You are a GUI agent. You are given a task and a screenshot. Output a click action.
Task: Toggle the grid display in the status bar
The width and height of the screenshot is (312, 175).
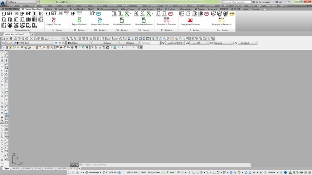click(x=178, y=173)
